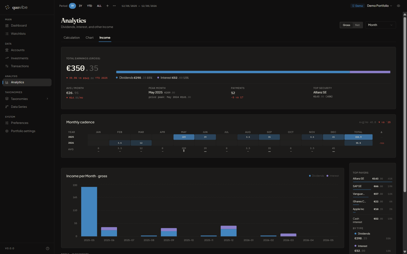The width and height of the screenshot is (407, 254).
Task: Toggle Interest series in chart legend
Action: click(x=333, y=176)
